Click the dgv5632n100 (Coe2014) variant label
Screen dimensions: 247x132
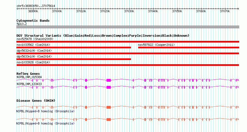34,51
